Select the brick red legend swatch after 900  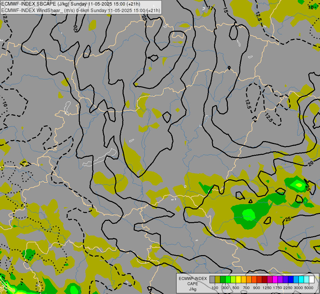click(x=260, y=279)
